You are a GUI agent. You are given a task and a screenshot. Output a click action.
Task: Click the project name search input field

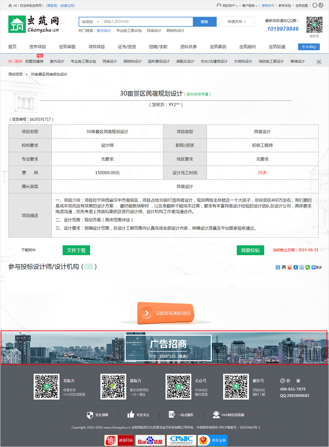click(147, 22)
